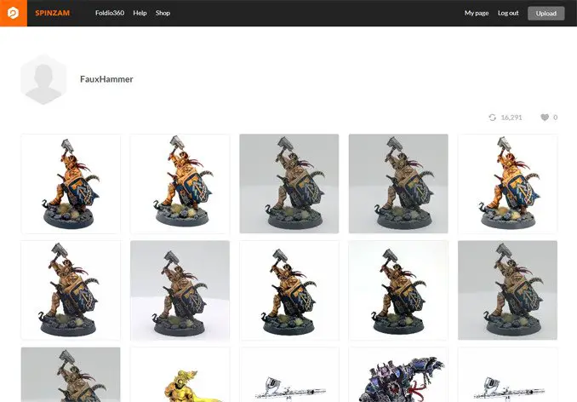Open second row fifth gray-background thumbnail
The width and height of the screenshot is (577, 402).
[x=508, y=290]
